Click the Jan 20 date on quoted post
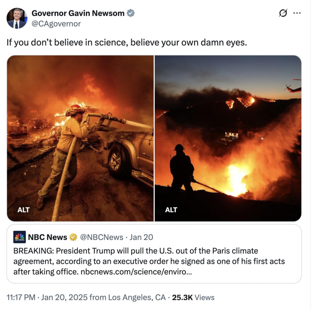This screenshot has height=310, width=312. point(141,237)
